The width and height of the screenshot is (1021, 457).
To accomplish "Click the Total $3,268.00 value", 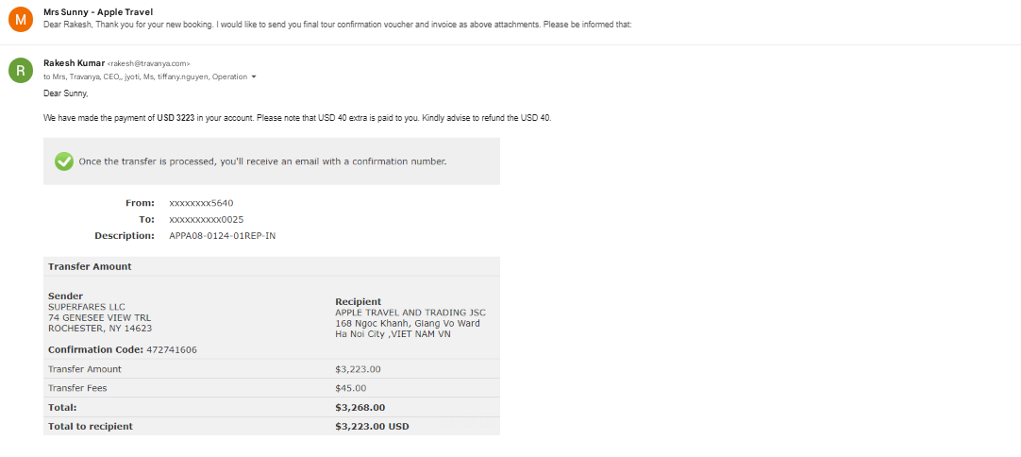I will 360,408.
